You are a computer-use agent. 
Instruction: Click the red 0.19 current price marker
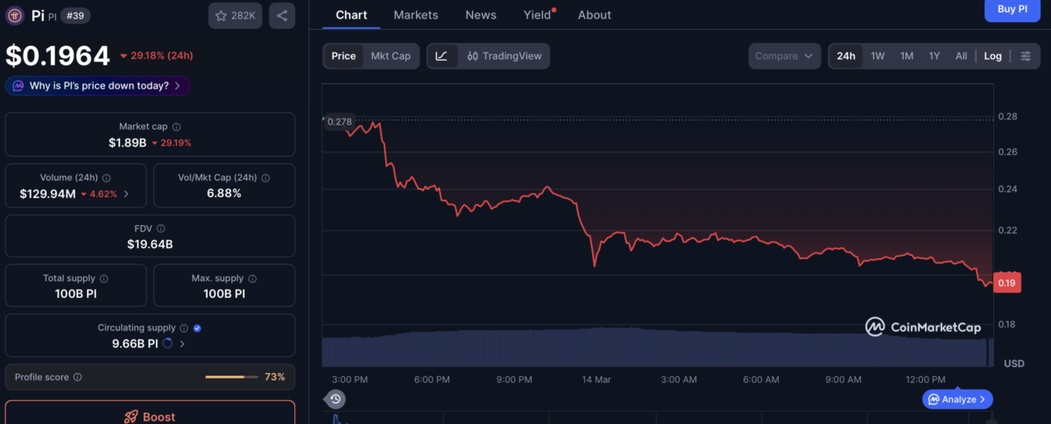click(1006, 283)
